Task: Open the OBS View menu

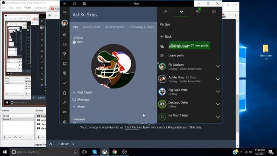Action: point(18,8)
